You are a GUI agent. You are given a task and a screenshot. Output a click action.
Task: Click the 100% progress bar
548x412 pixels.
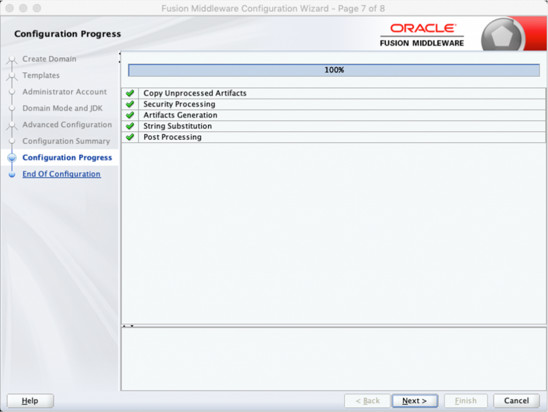coord(334,70)
